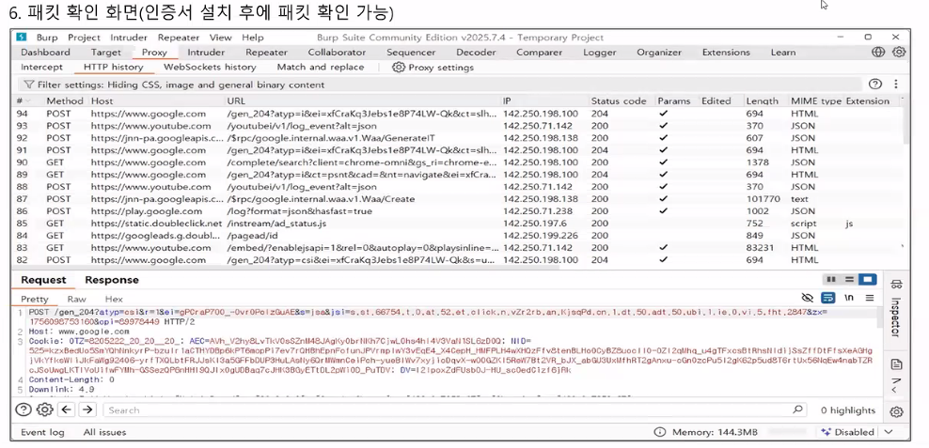Select combined tabbed layout icon
Screen dimensions: 929x448
(x=867, y=279)
